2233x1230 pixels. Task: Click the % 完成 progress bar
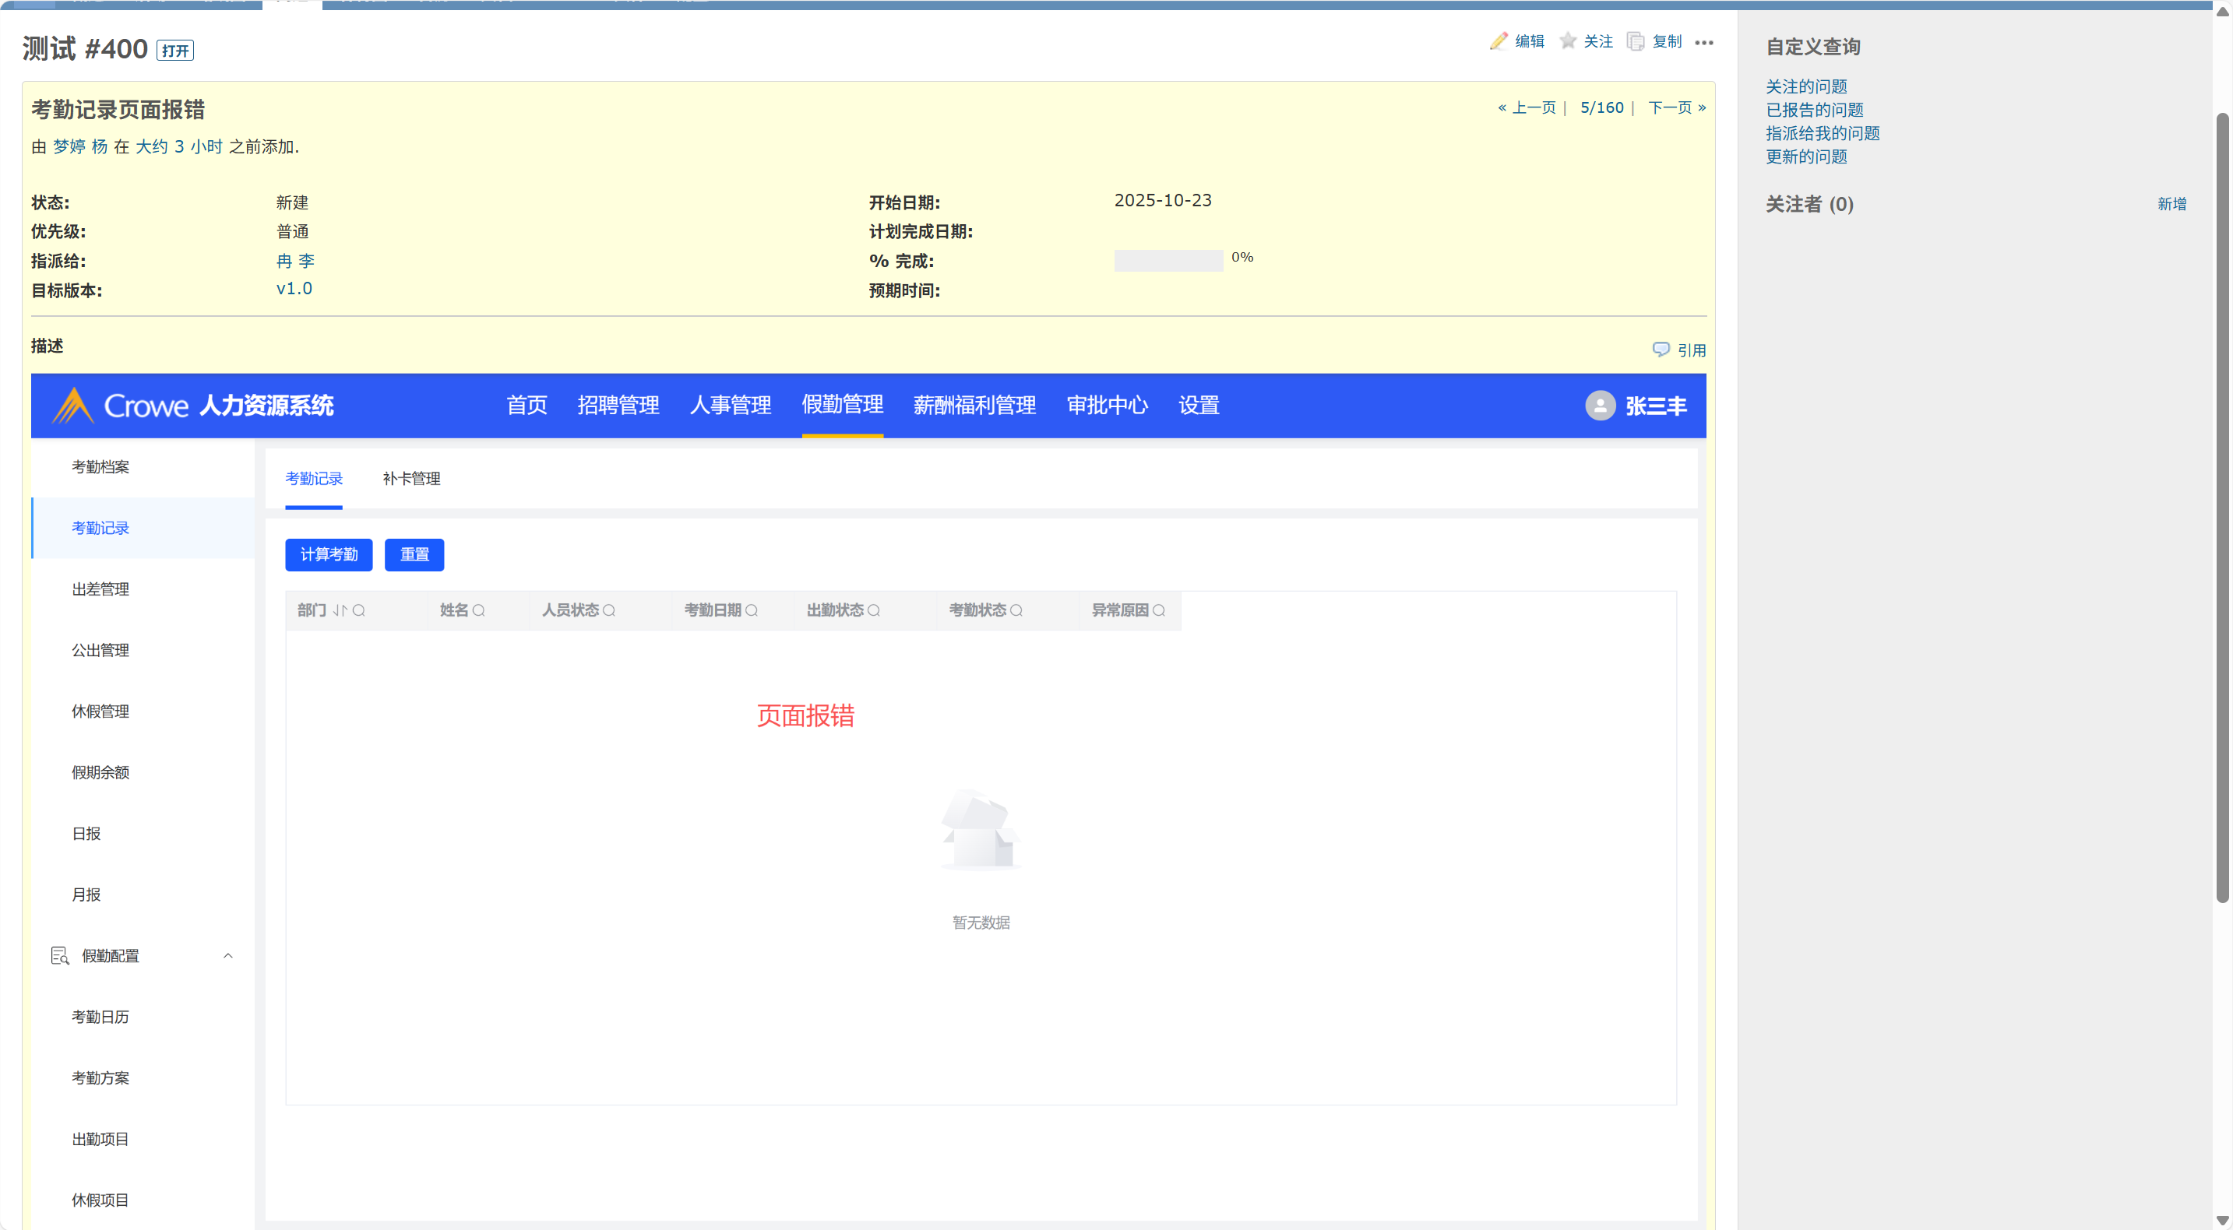tap(1168, 260)
